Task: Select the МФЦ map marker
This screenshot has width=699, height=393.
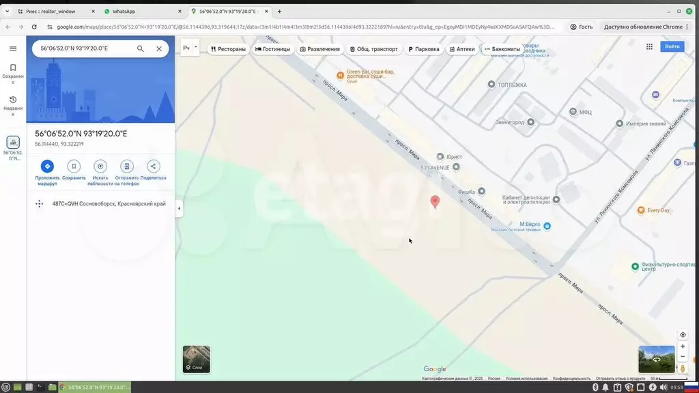Action: coord(573,112)
